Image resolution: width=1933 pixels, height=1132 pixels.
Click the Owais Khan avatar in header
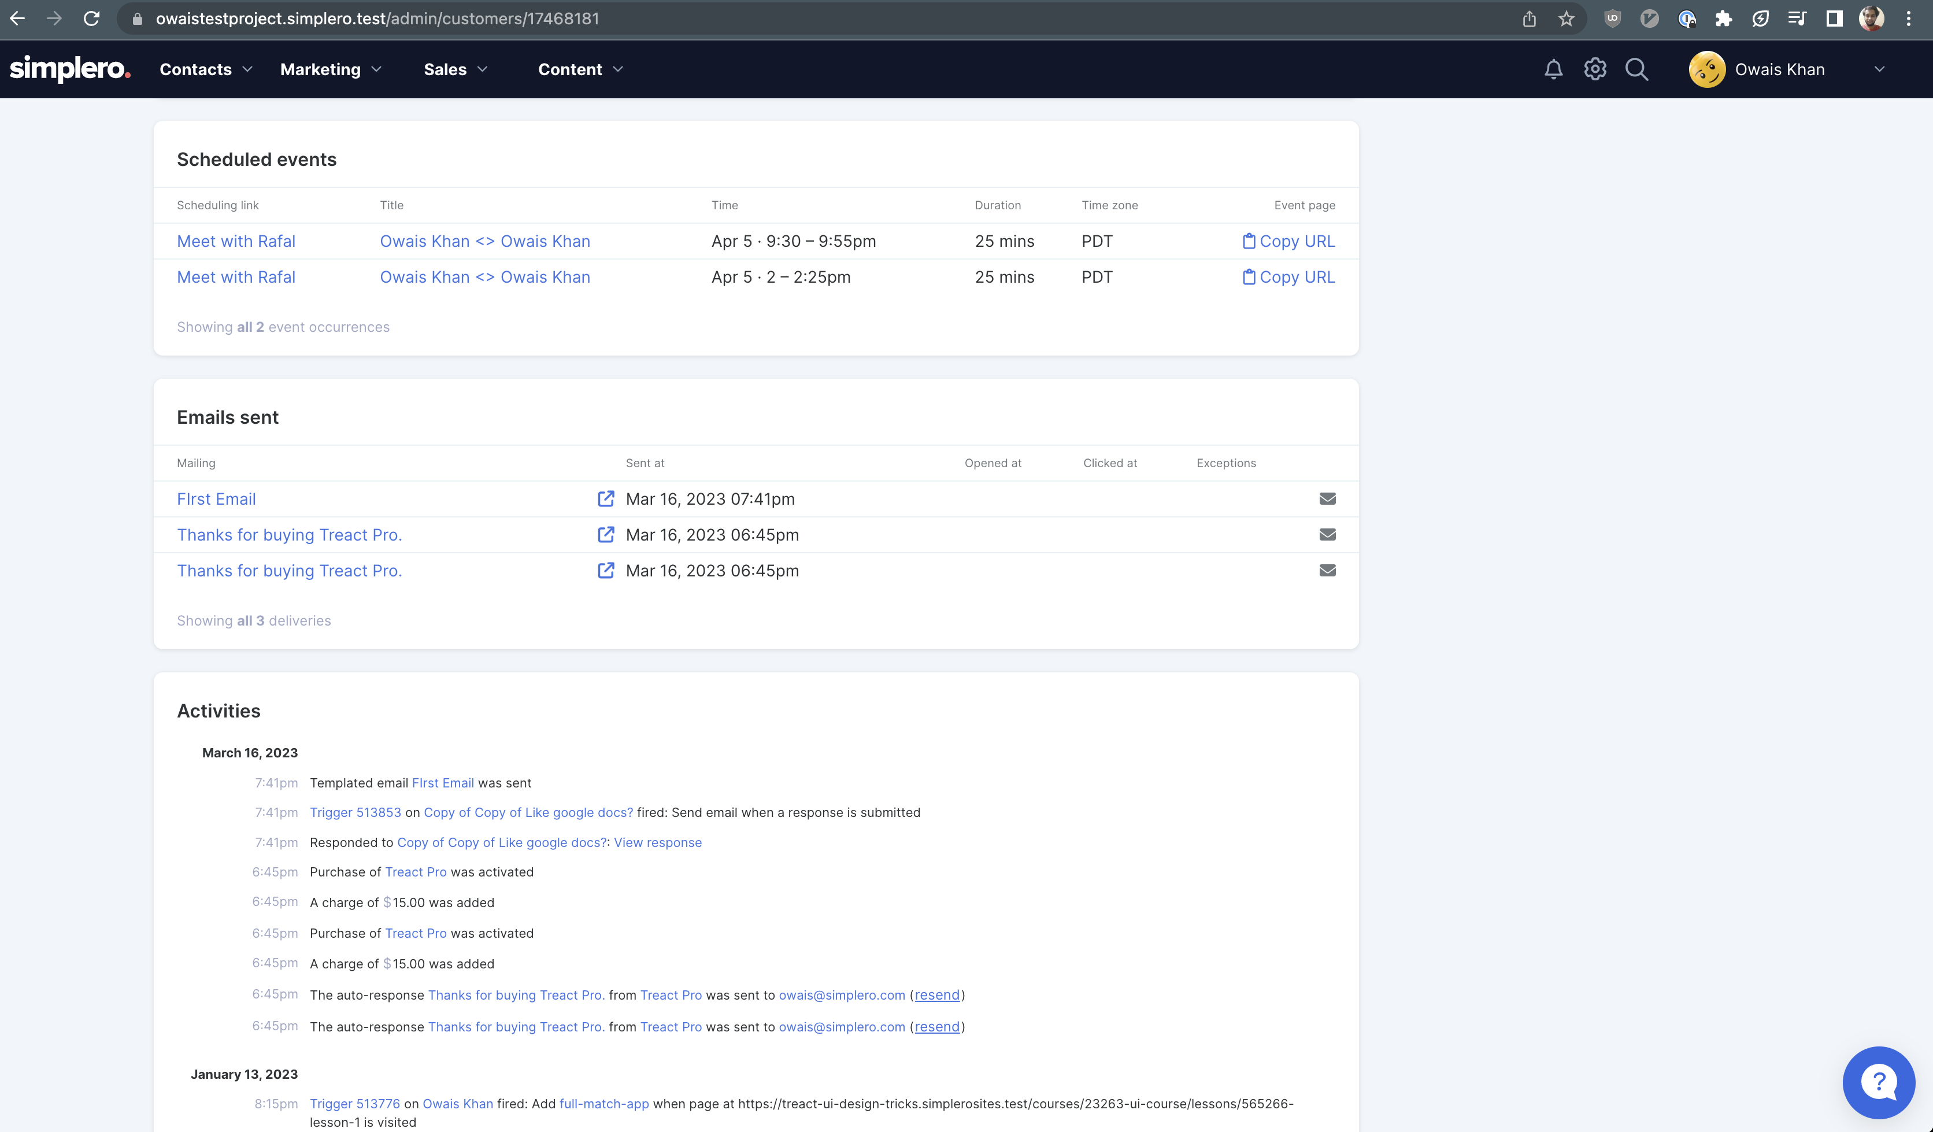click(1707, 69)
